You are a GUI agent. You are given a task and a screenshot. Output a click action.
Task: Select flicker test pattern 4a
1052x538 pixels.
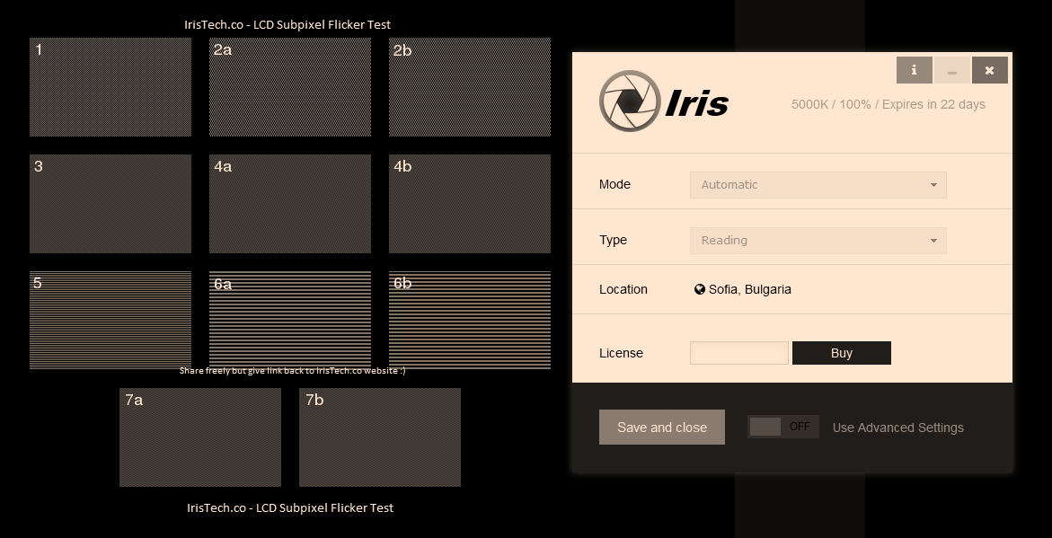(290, 204)
